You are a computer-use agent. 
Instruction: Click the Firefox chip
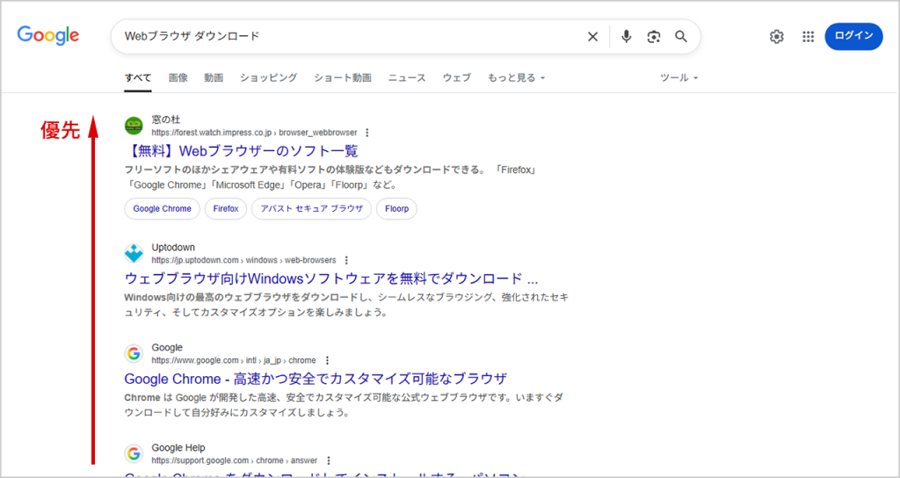226,209
